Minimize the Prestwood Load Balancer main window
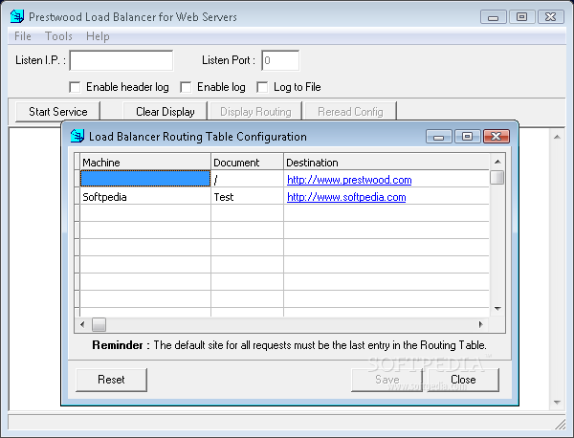The width and height of the screenshot is (574, 438). point(493,17)
